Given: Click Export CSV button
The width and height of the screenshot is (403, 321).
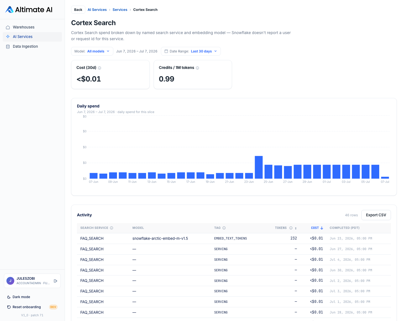Looking at the screenshot, I should 376,215.
